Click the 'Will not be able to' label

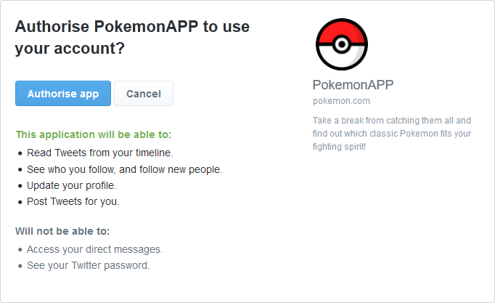[62, 231]
